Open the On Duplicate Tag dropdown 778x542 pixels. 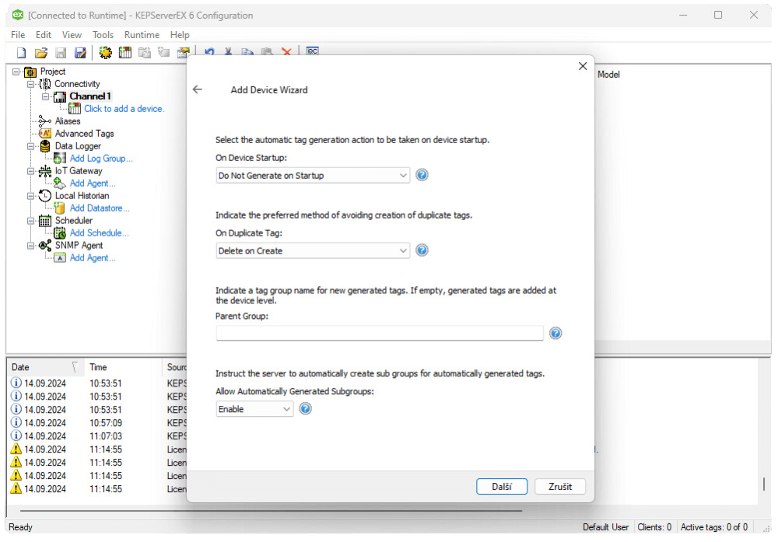[x=403, y=250]
